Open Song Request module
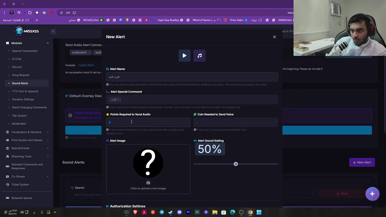 [21, 75]
